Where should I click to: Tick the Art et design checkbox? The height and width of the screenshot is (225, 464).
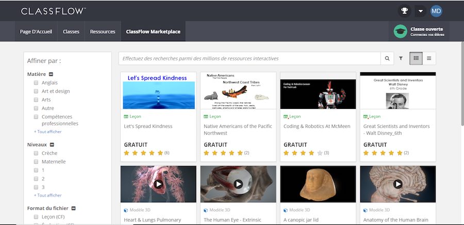(36, 91)
